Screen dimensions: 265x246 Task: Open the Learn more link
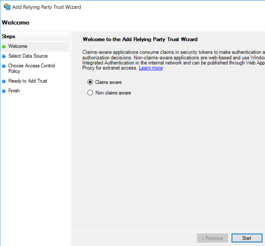pos(151,68)
